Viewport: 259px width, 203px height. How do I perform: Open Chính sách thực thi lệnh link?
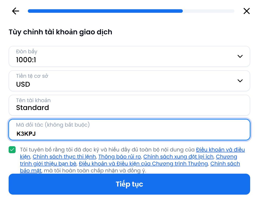point(64,157)
